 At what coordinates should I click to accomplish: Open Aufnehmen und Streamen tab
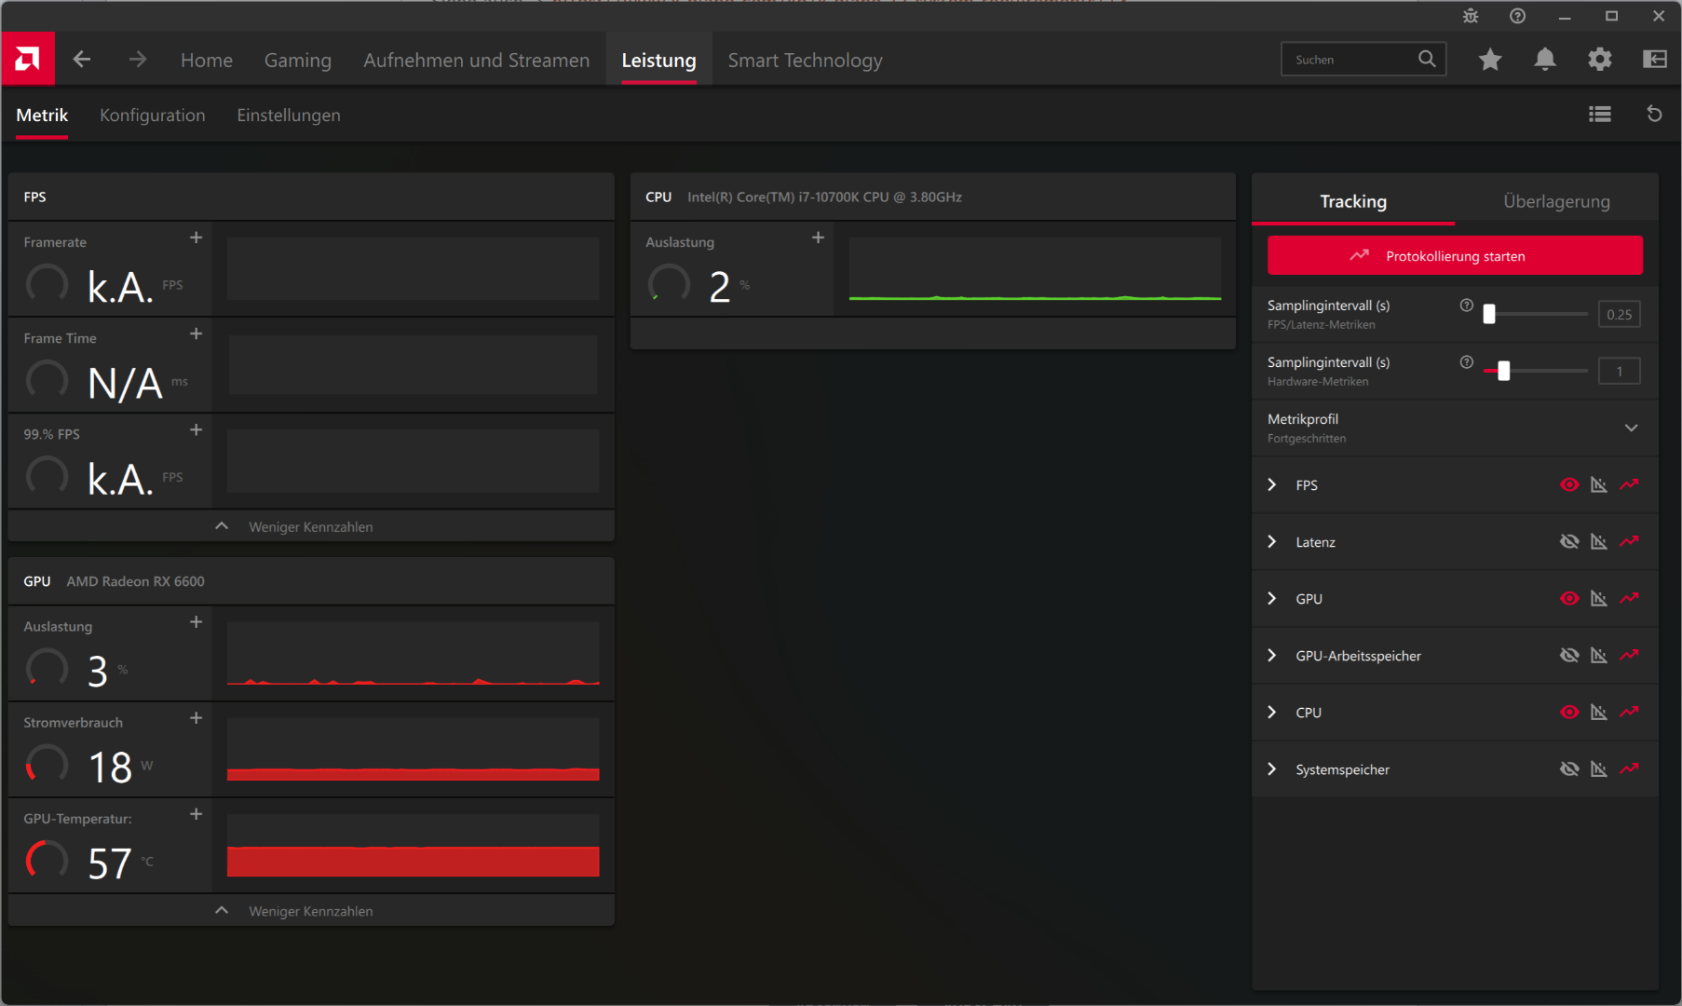477,60
